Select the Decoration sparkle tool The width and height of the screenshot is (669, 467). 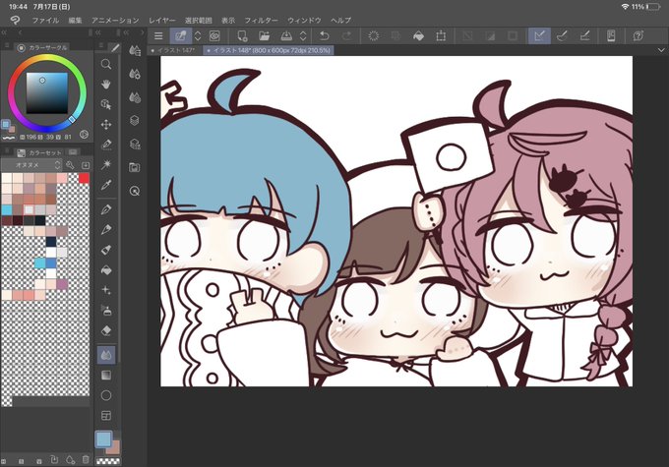106,290
